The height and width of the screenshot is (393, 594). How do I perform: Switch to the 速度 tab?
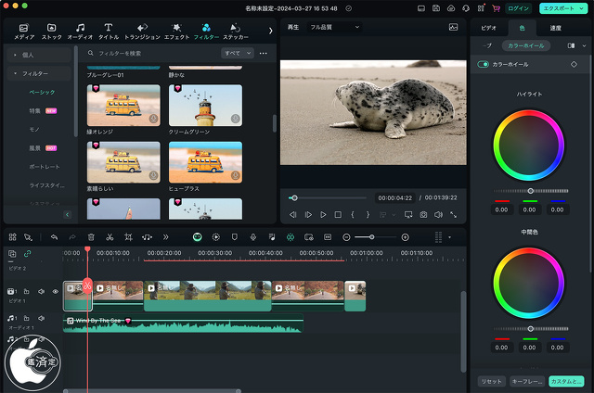pyautogui.click(x=555, y=28)
